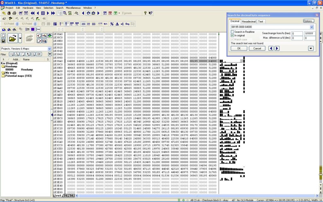The image size is (323, 202).
Task: Click the floppy disk save icon in sidebar
Action: (3, 41)
